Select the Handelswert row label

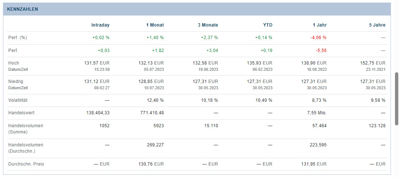click(21, 113)
